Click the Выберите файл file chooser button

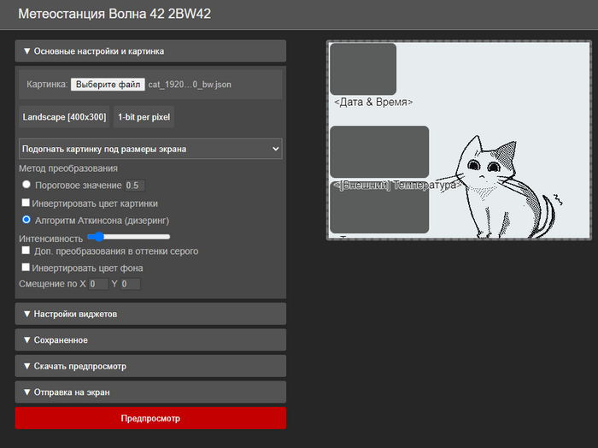point(107,85)
